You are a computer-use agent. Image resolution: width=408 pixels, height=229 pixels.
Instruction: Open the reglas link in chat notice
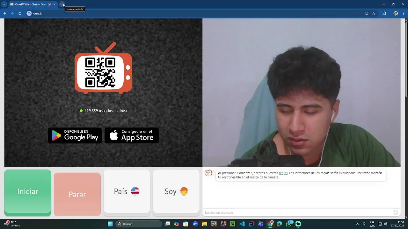click(x=283, y=173)
